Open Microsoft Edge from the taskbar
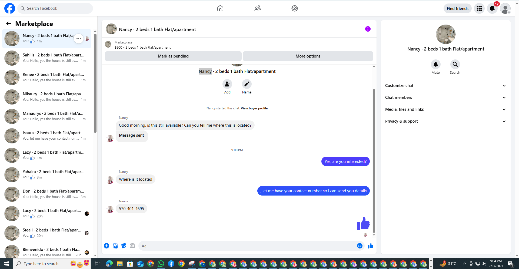 pyautogui.click(x=109, y=264)
